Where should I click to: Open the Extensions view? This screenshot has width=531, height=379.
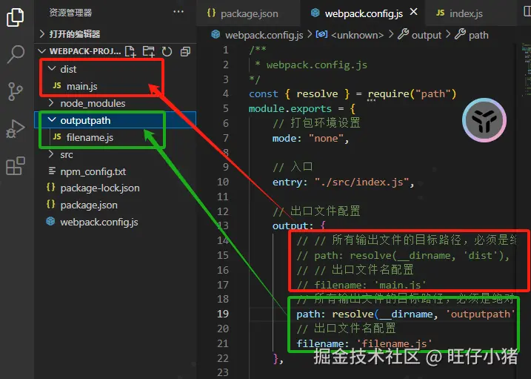coord(16,166)
